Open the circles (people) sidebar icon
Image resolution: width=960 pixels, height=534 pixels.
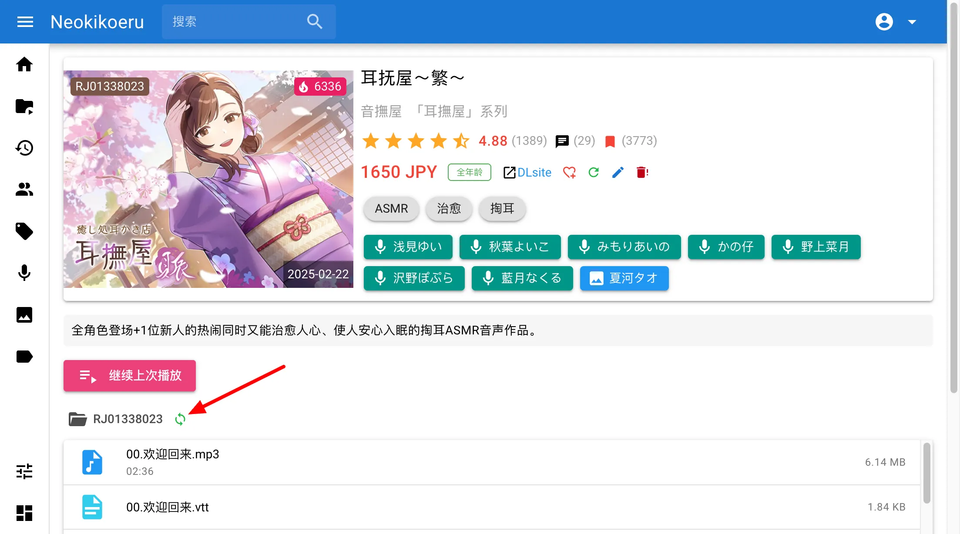24,190
